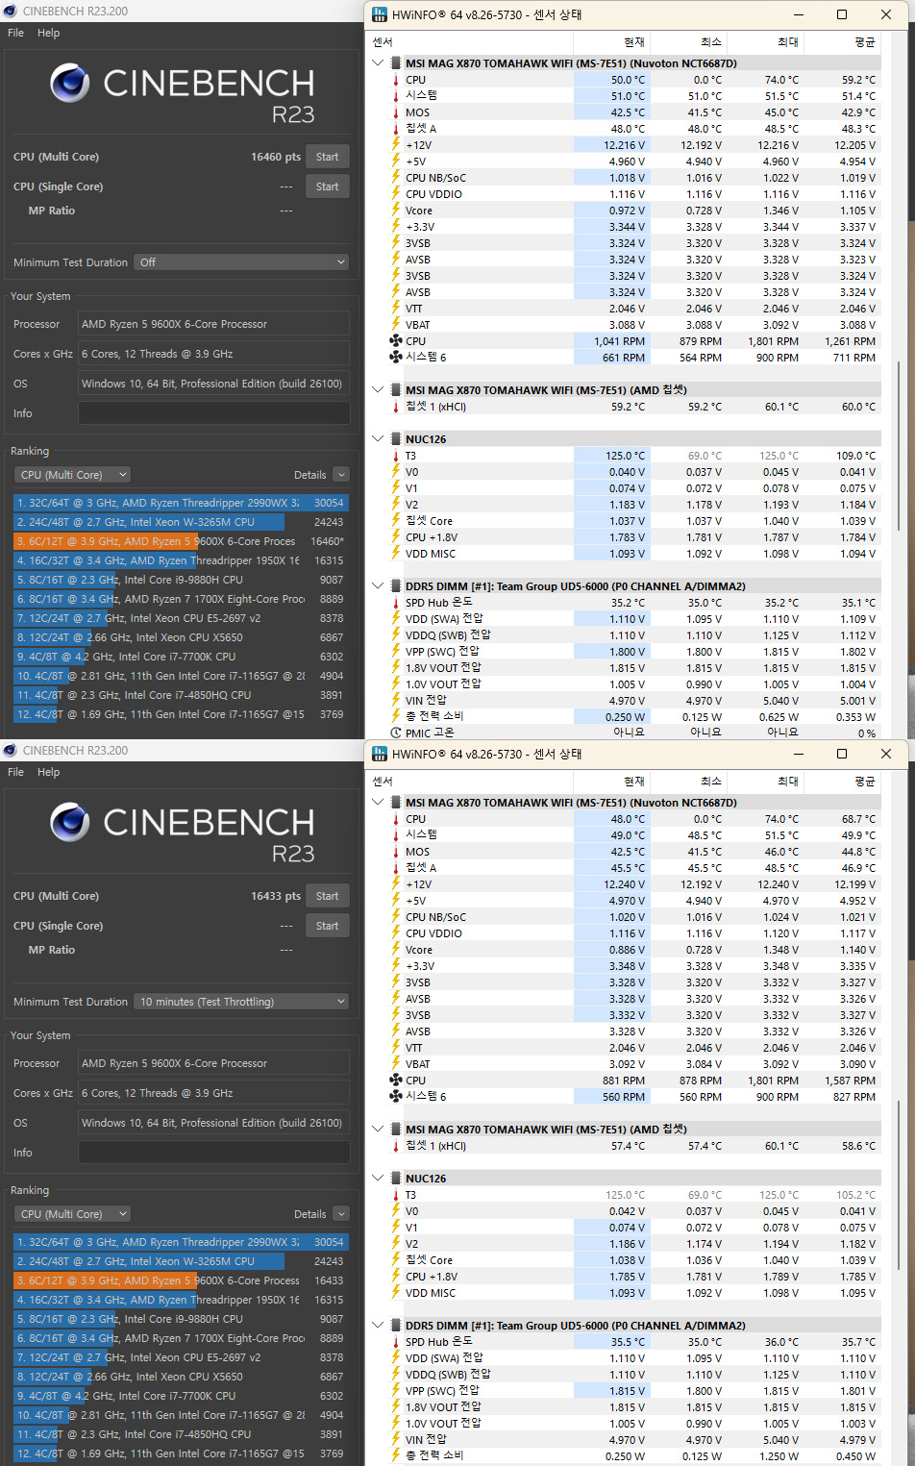Viewport: 915px width, 1466px height.
Task: Click fan icon on 시스템 6 row averaging 827 RPM
Action: point(395,1097)
